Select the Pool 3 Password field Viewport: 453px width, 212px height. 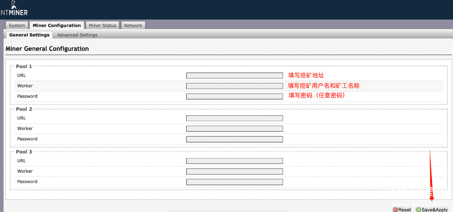[234, 182]
